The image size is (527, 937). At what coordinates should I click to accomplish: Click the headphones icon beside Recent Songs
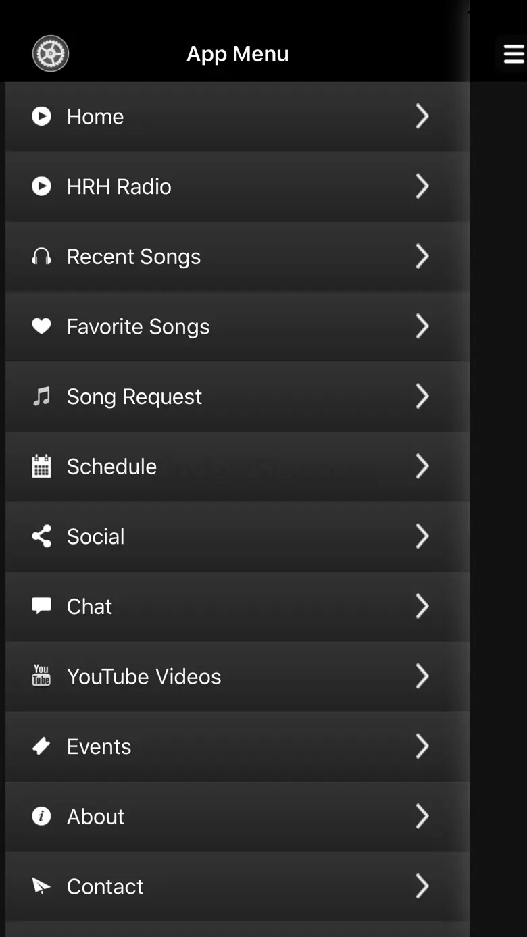[41, 256]
